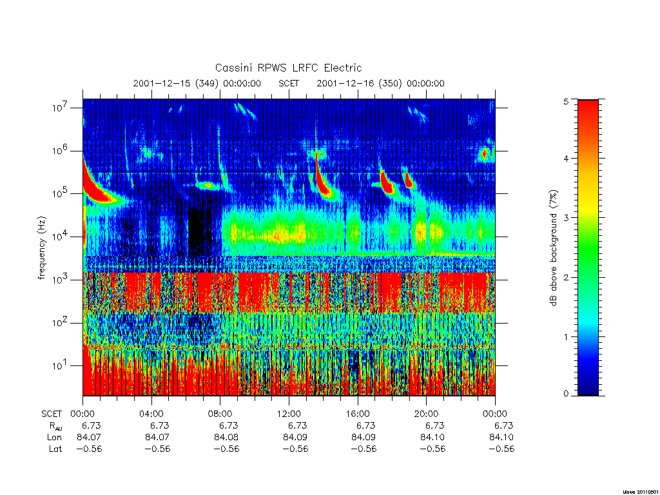660x495 pixels.
Task: Click the 'SCET' row label below the time axis
Action: click(52, 414)
